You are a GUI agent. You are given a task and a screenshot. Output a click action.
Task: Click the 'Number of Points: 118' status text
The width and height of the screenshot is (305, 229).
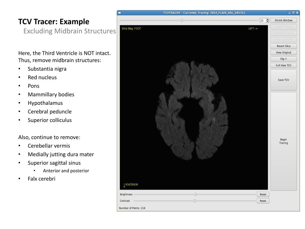point(132,208)
